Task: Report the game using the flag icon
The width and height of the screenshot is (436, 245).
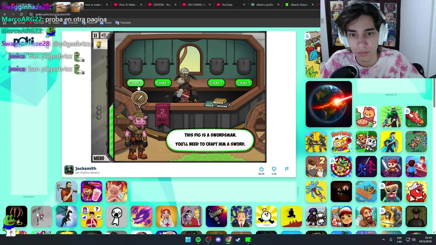Action: [x=287, y=169]
